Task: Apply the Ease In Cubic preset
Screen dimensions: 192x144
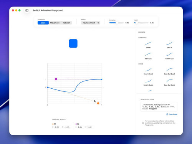Action: point(148,82)
